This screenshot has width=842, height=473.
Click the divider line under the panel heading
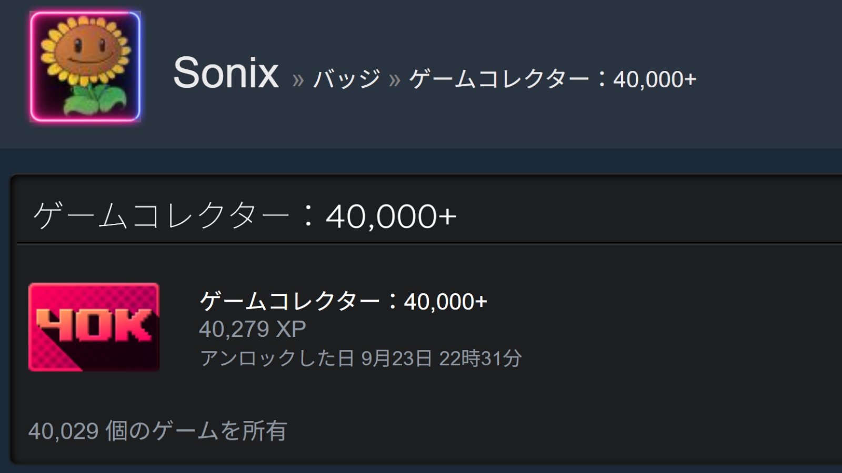click(421, 243)
